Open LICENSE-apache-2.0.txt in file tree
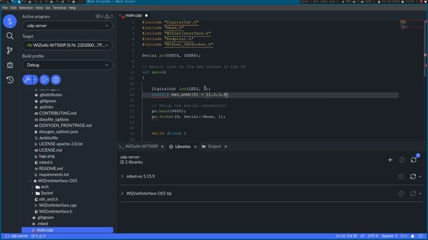The height and width of the screenshot is (240, 428). [x=61, y=144]
